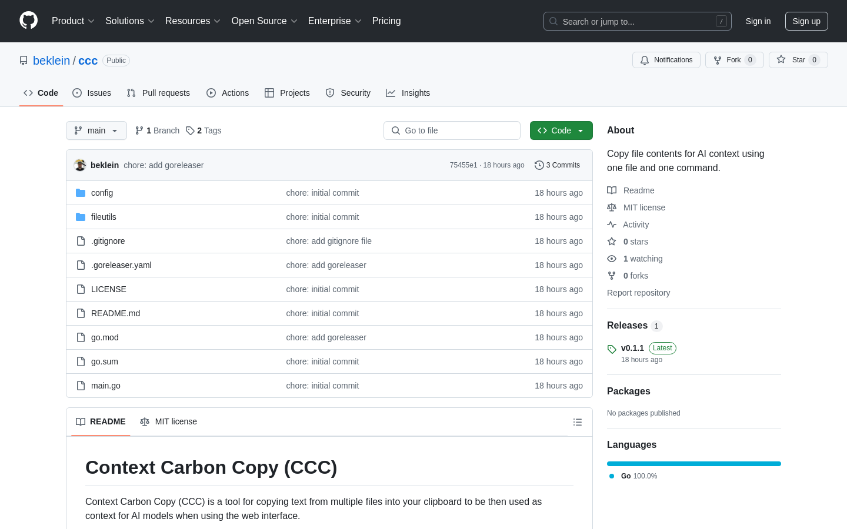This screenshot has height=529, width=847.
Task: Focus the Go to file input
Action: 452,130
